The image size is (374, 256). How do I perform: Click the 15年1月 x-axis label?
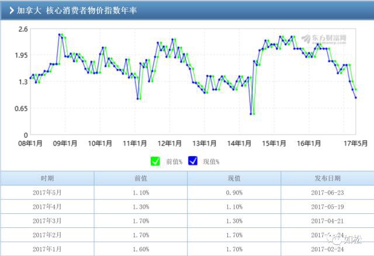click(x=274, y=143)
